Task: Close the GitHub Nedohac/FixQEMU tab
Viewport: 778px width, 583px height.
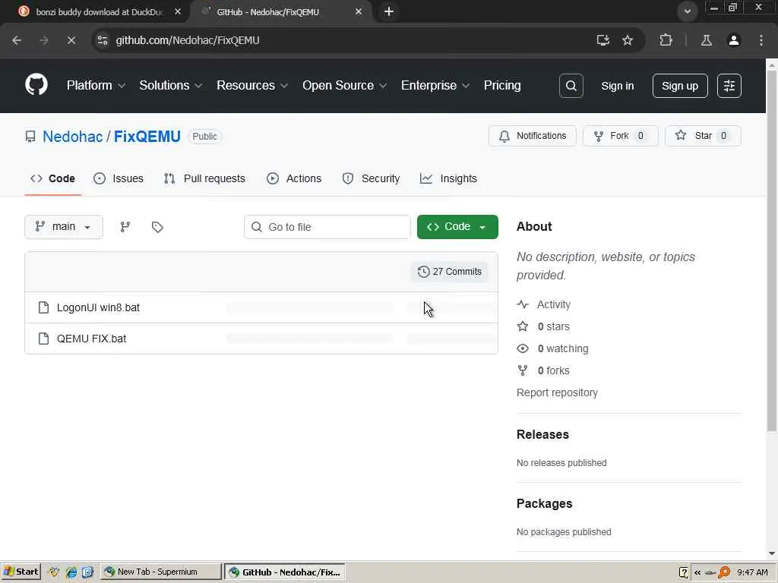Action: pyautogui.click(x=359, y=11)
